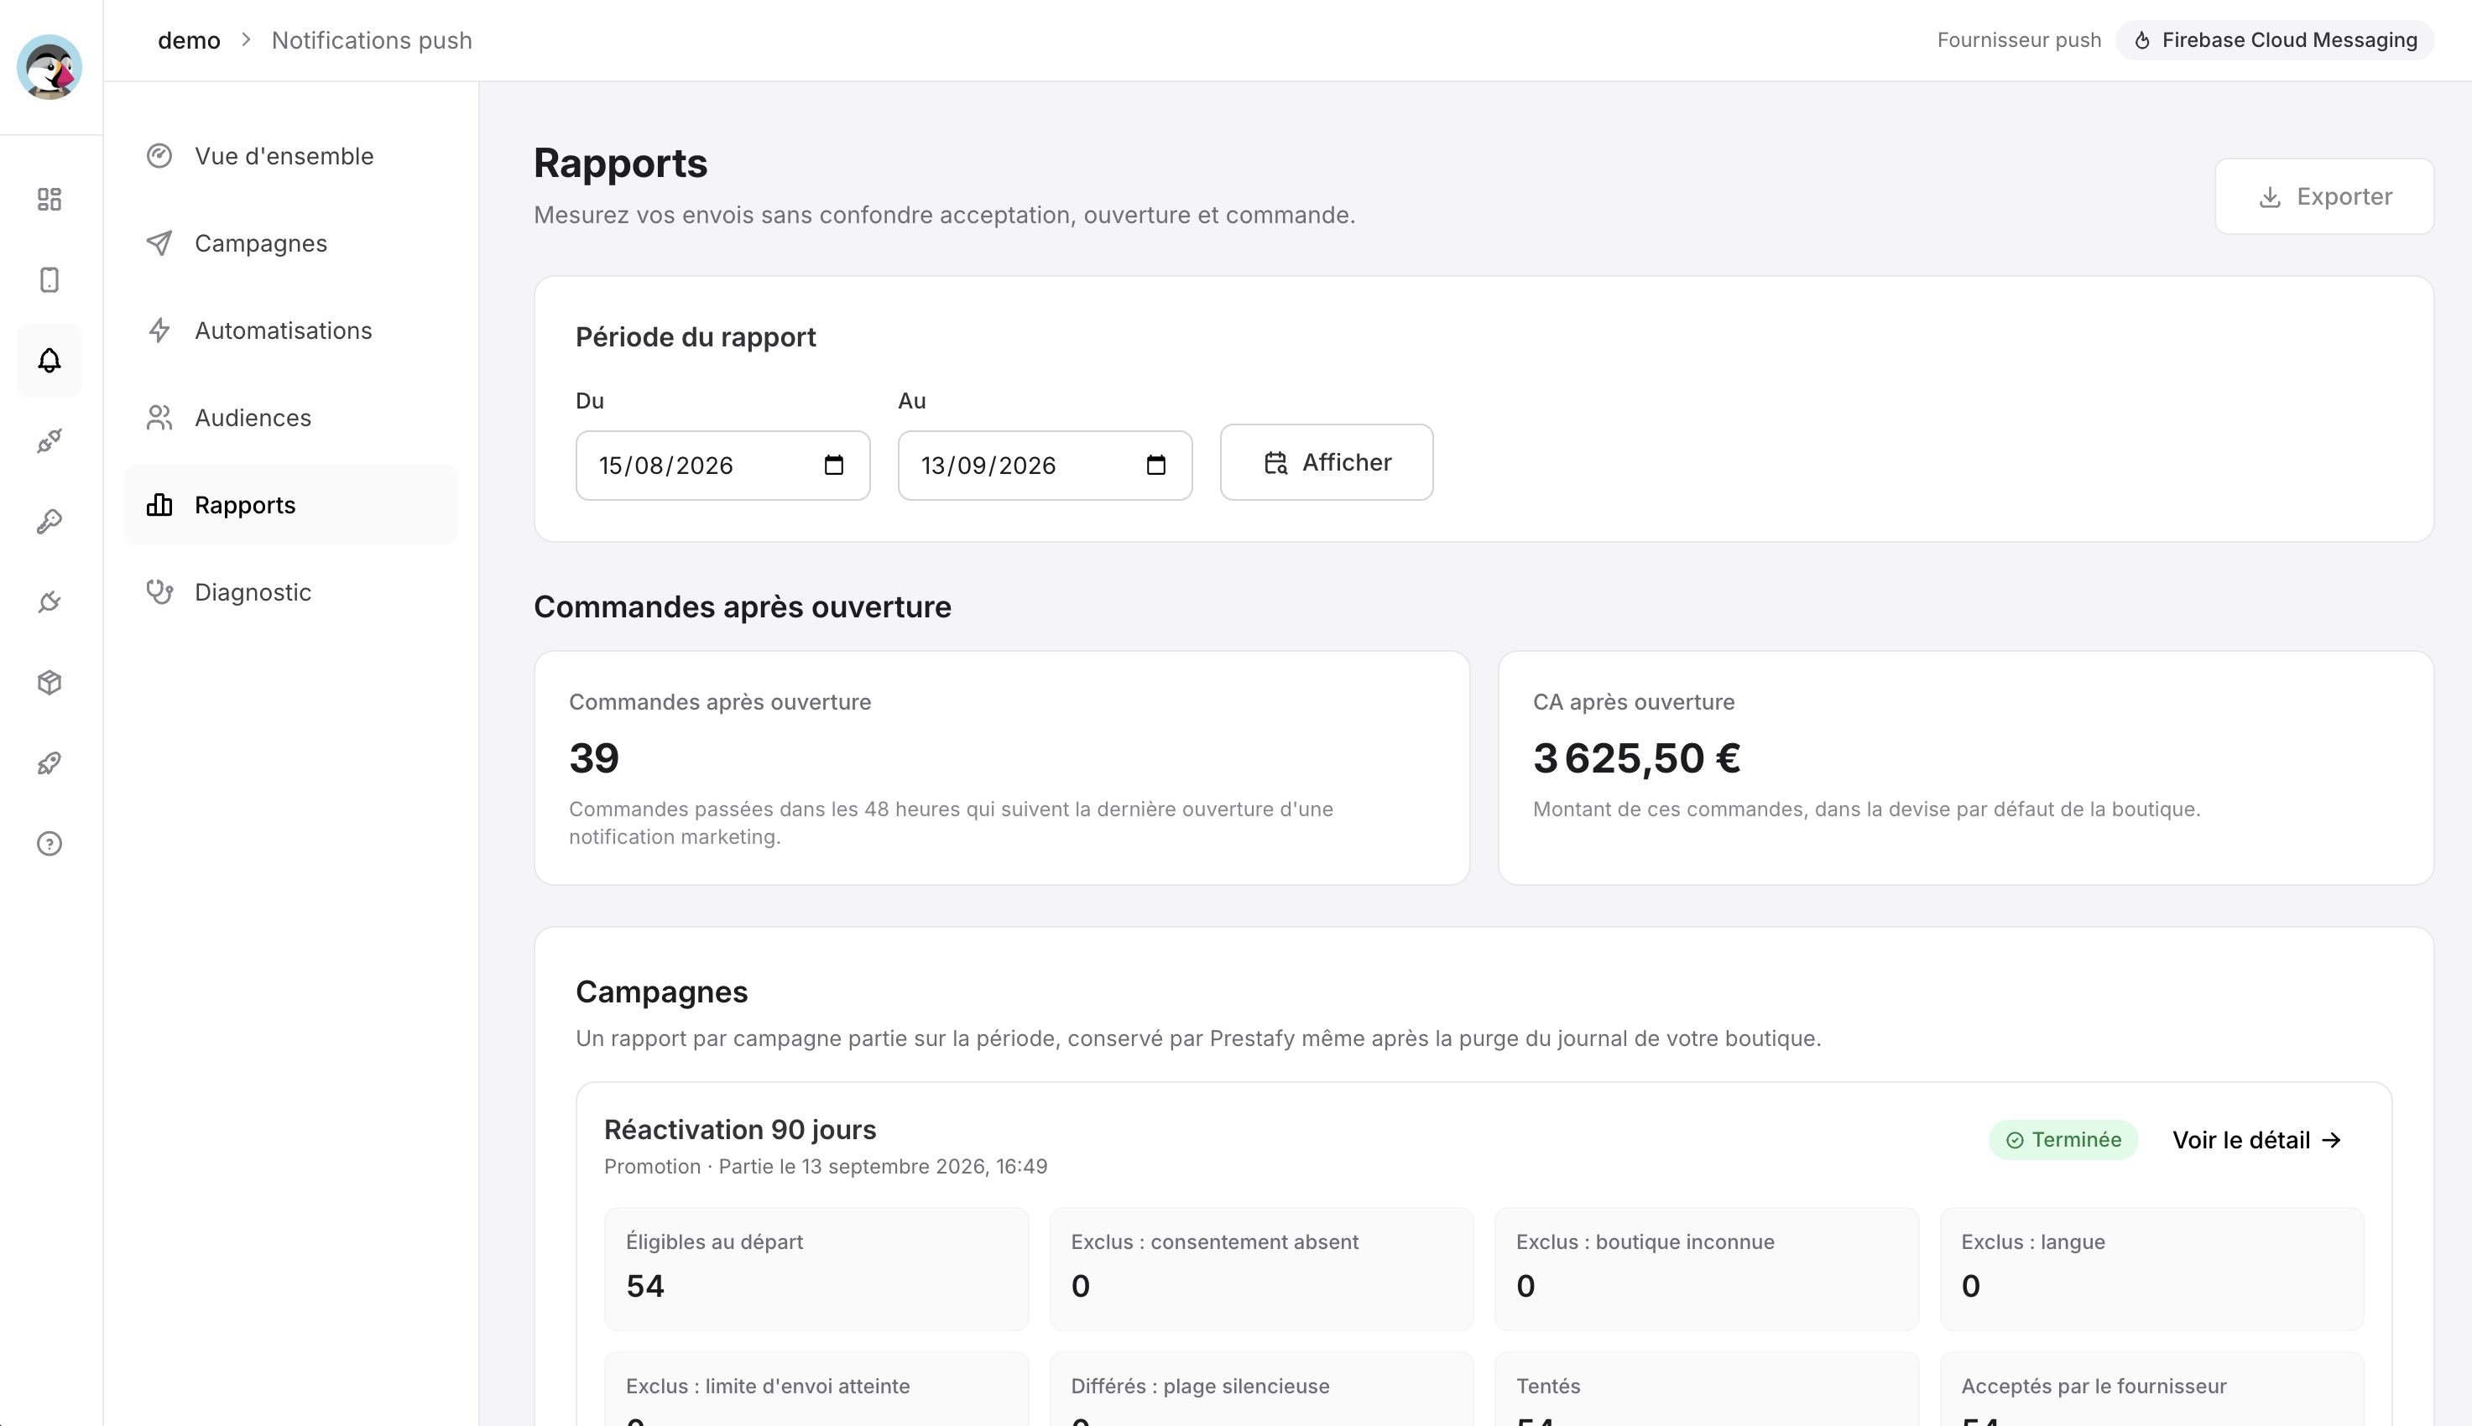Click the connector plug icon below the bell

tap(49, 440)
